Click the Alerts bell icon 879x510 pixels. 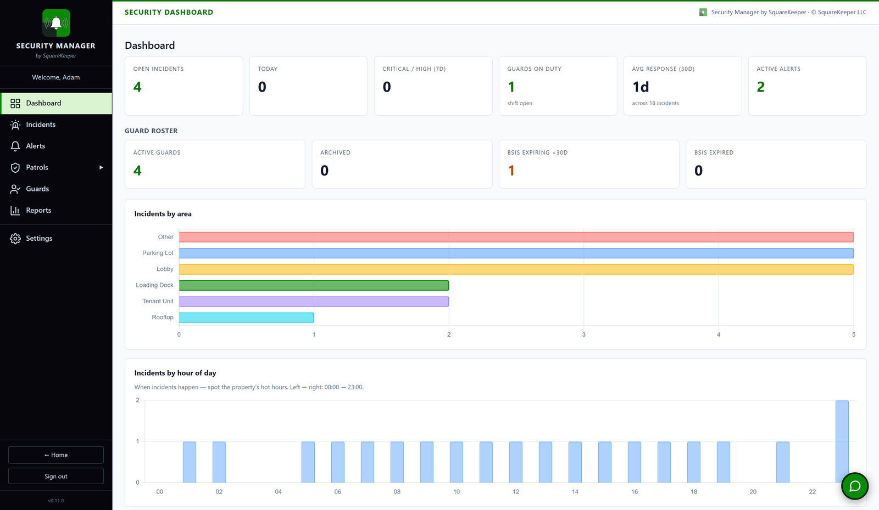pos(15,146)
